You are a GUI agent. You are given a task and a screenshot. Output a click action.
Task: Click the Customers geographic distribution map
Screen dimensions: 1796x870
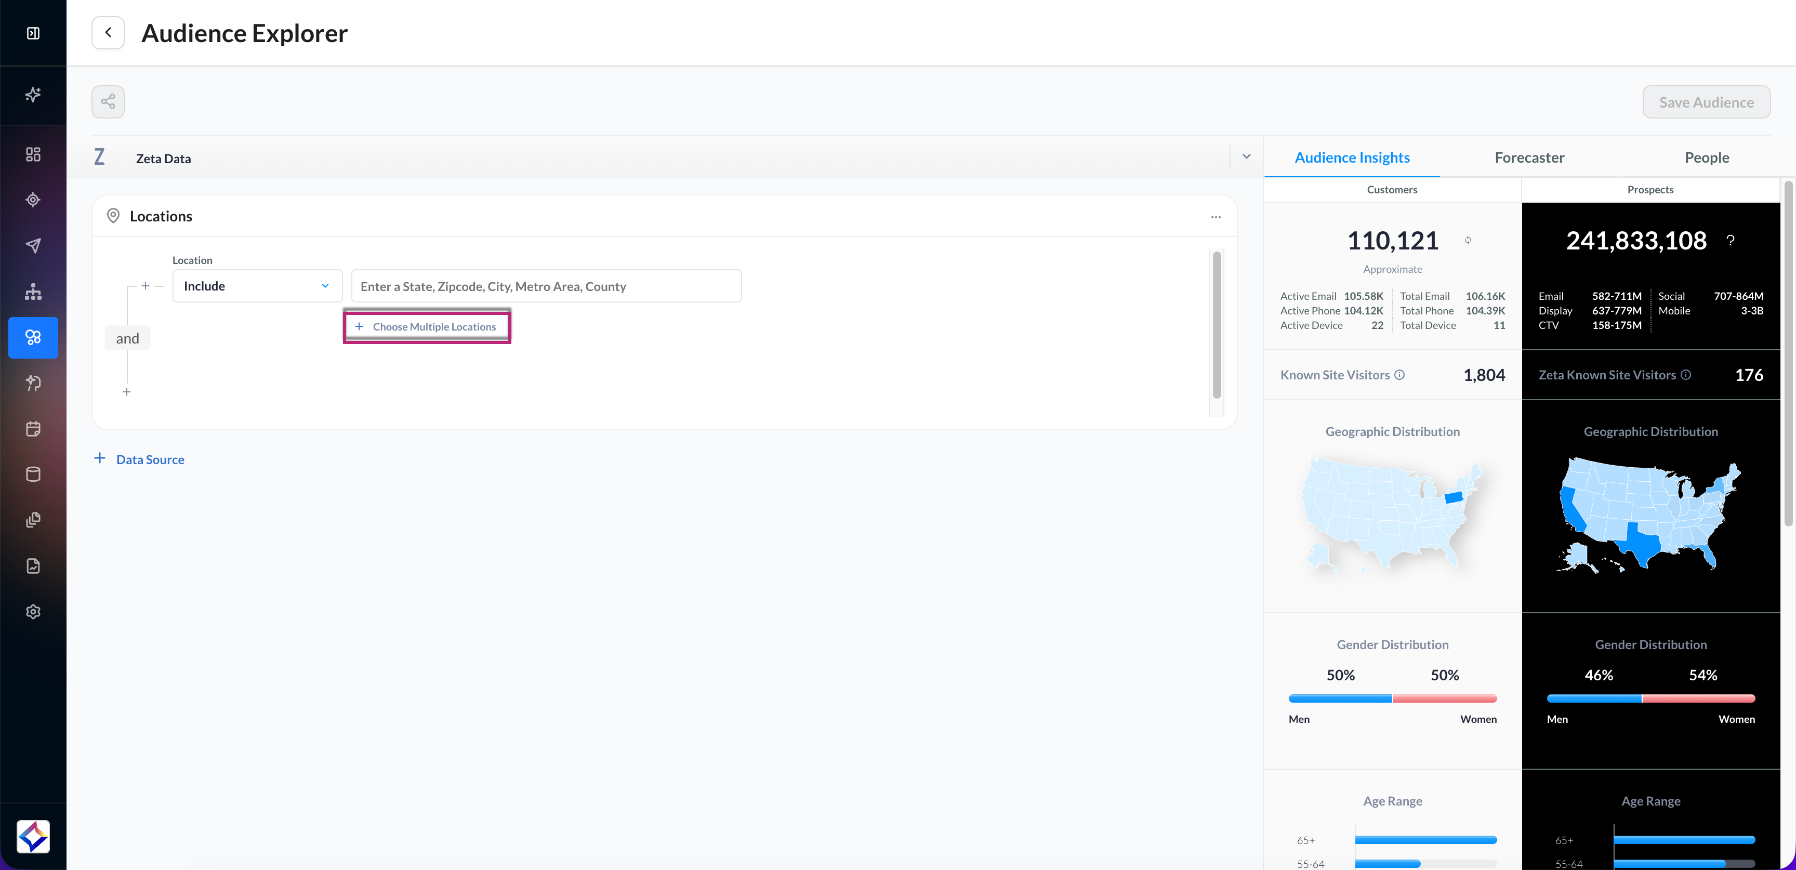1392,516
